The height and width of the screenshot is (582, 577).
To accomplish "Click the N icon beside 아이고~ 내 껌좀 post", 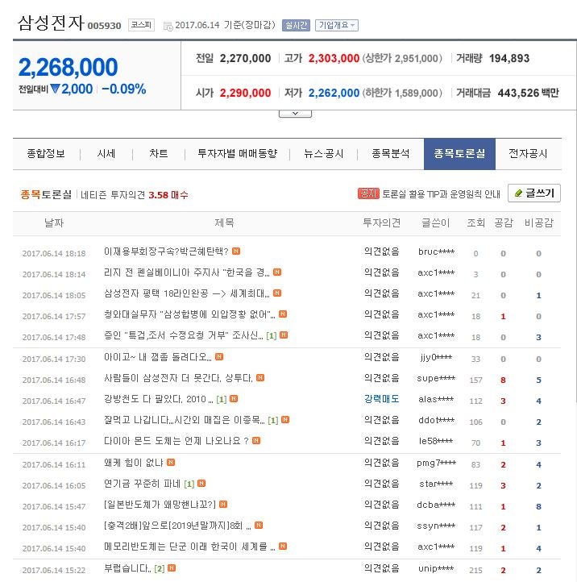I will click(x=219, y=357).
